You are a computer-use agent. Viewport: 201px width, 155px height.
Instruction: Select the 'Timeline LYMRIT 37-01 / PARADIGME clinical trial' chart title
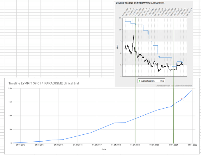tap(44, 83)
